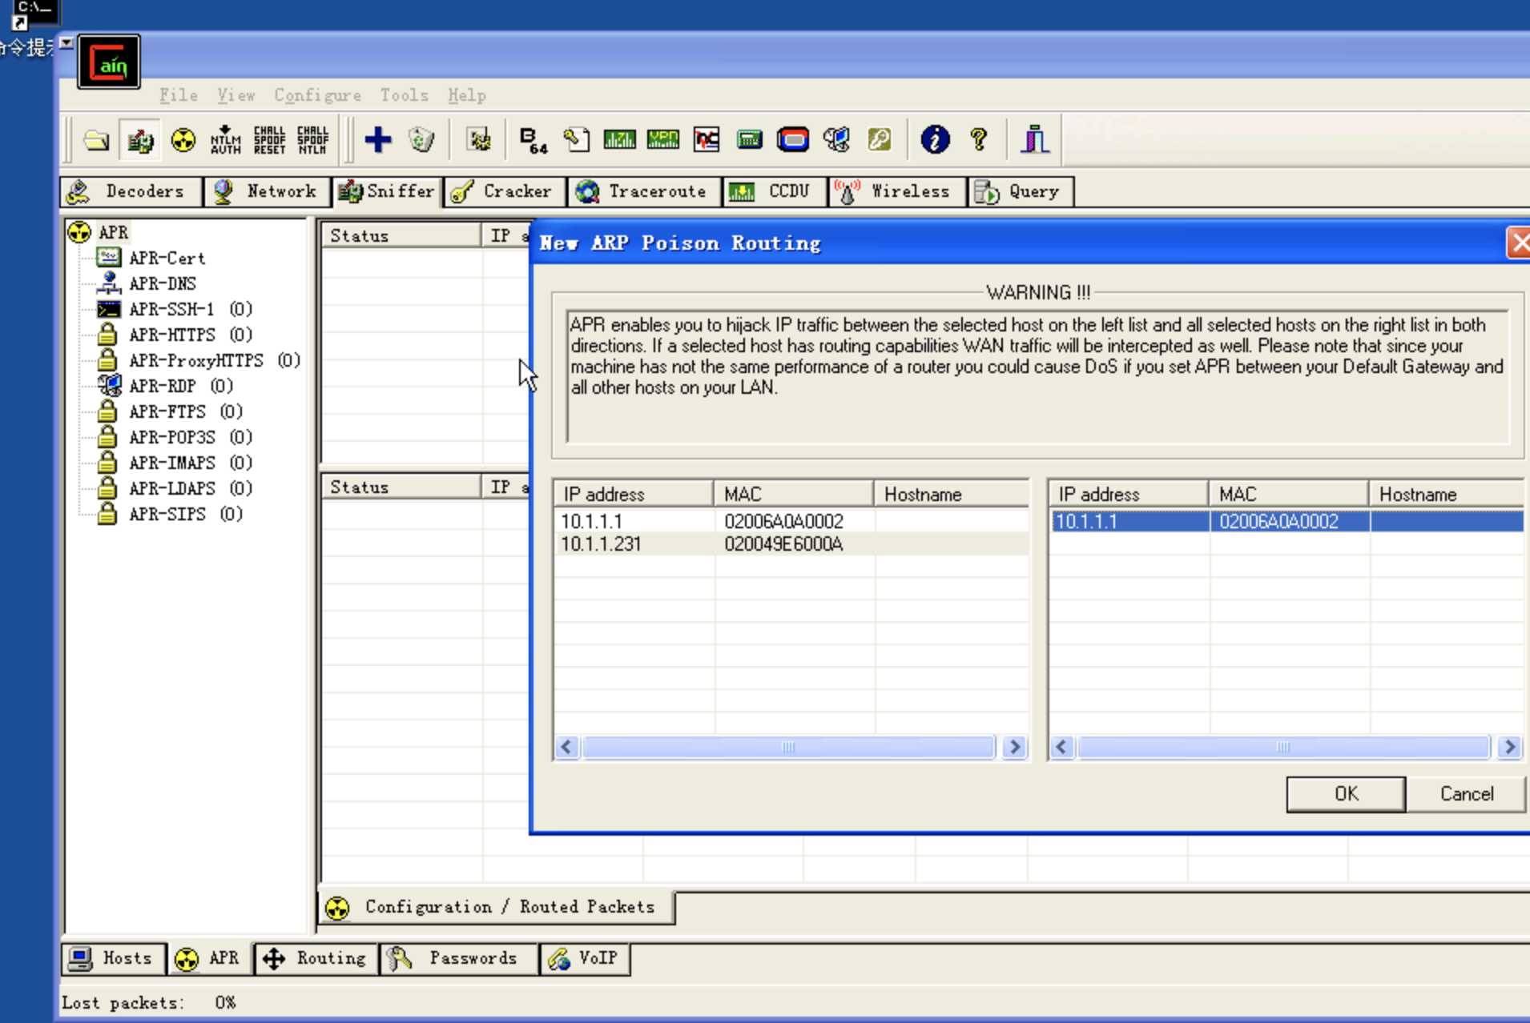Click the NTLM AUTH toolbar icon
1530x1023 pixels.
tap(226, 140)
